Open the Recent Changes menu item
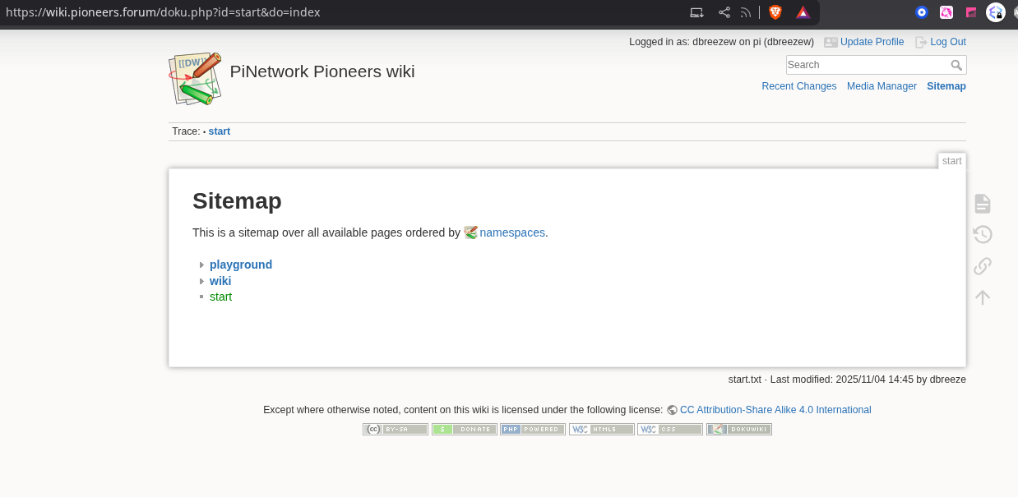Viewport: 1018px width, 497px height. click(x=798, y=86)
